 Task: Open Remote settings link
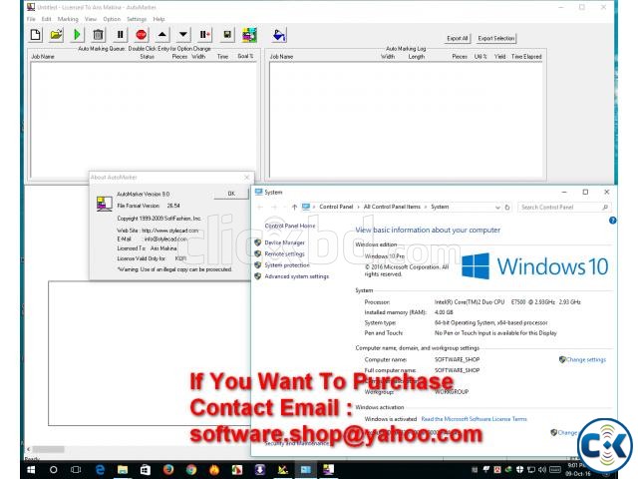284,253
